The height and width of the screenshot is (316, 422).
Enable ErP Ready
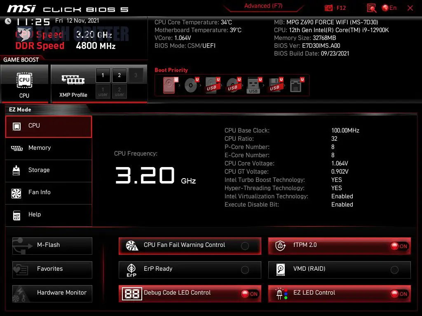(190, 270)
